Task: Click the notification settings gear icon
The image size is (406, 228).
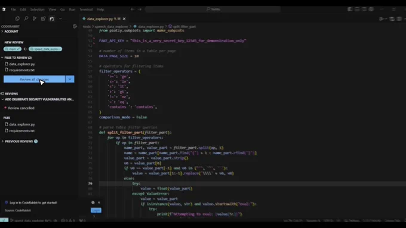Action: [x=93, y=202]
